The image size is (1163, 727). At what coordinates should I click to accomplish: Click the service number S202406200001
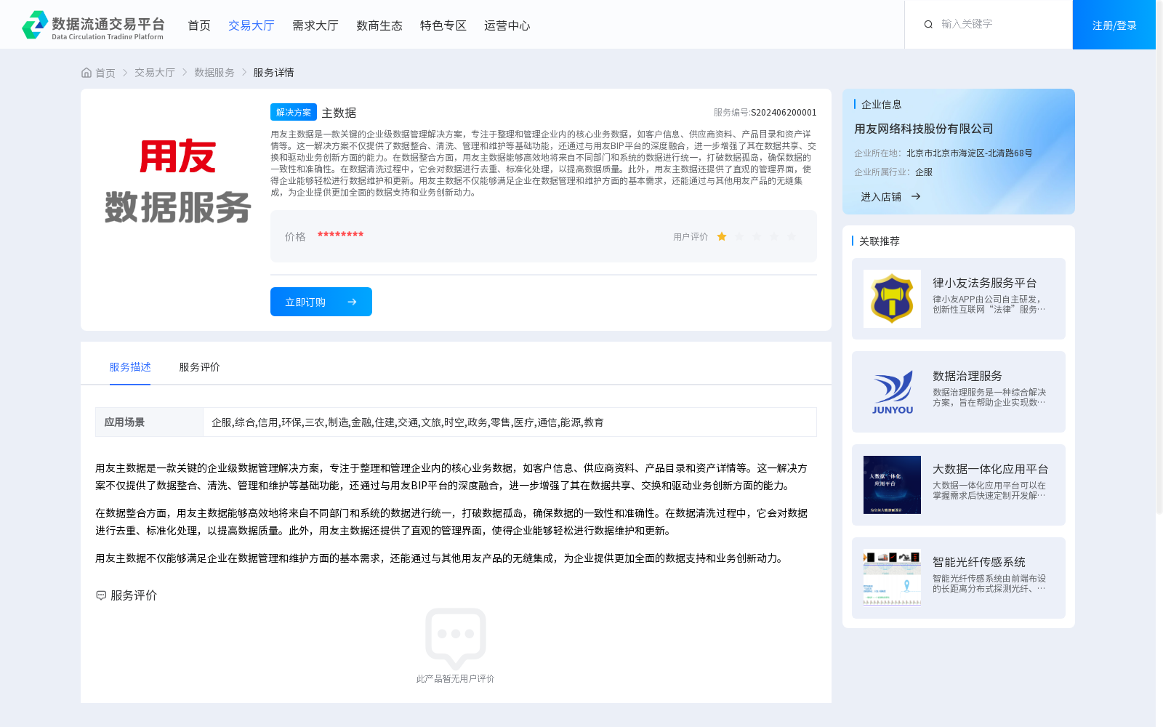pos(784,113)
